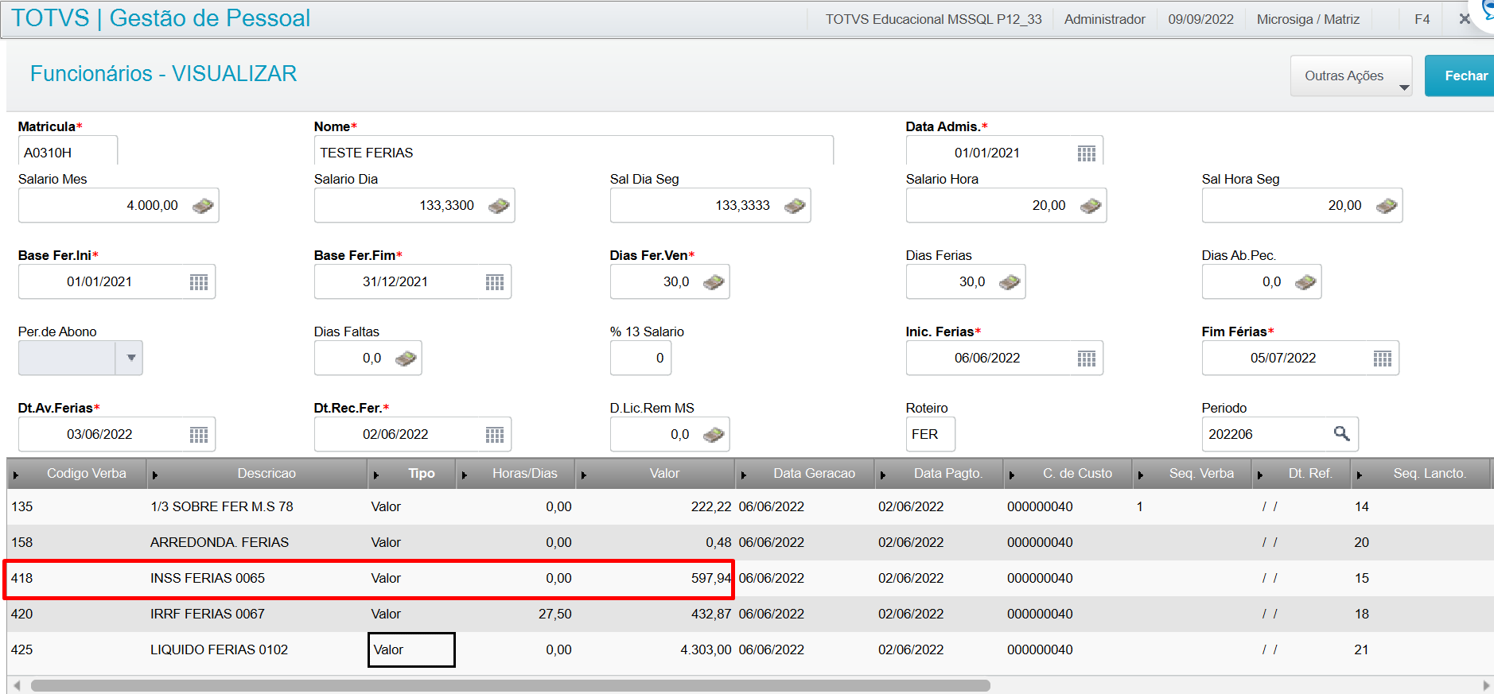This screenshot has width=1494, height=694.
Task: Click the Periodo search magnifier icon
Action: pyautogui.click(x=1341, y=434)
